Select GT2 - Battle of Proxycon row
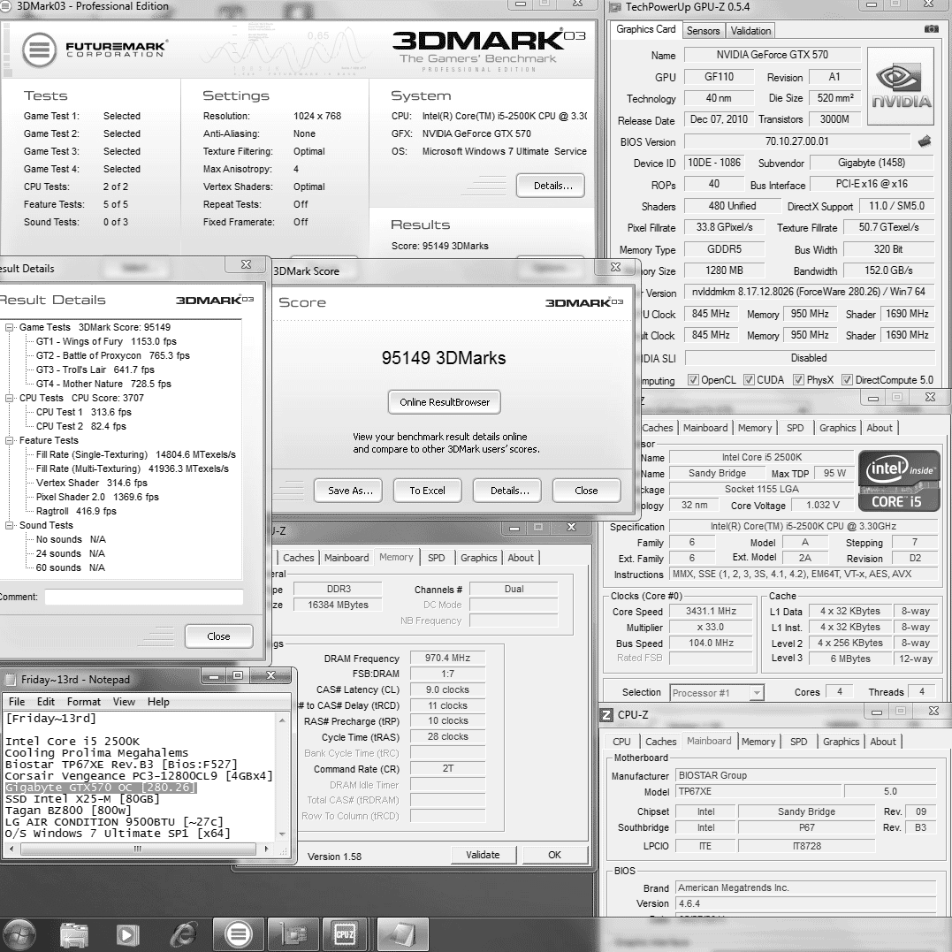Screen dimensions: 952x952 coord(113,355)
